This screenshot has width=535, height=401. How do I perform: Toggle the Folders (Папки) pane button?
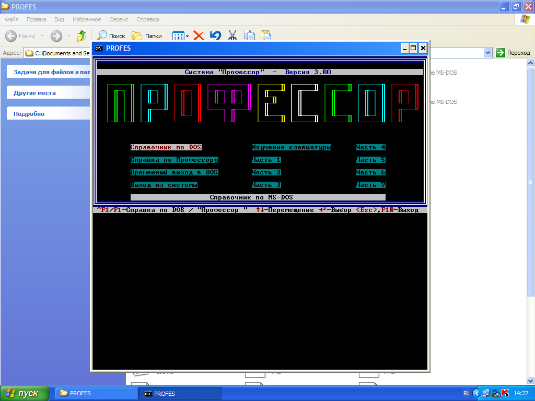tap(147, 36)
